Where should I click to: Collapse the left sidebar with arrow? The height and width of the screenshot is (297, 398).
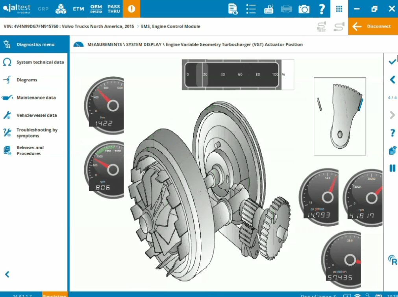[7, 274]
